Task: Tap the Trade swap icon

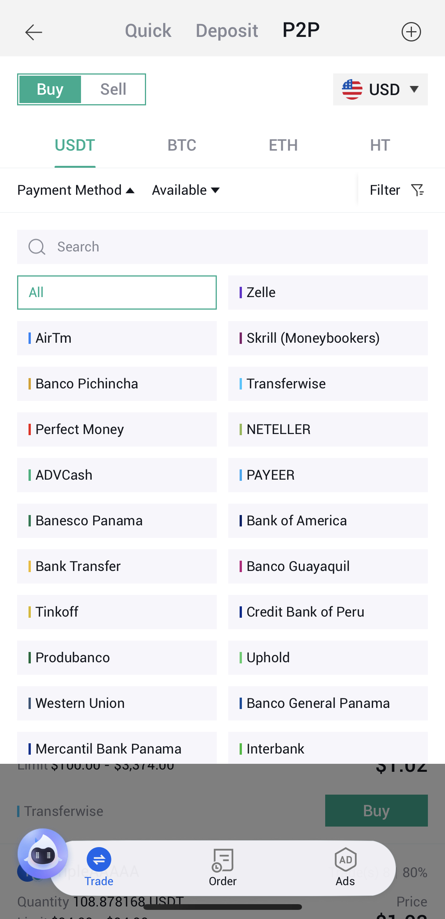Action: (x=99, y=860)
